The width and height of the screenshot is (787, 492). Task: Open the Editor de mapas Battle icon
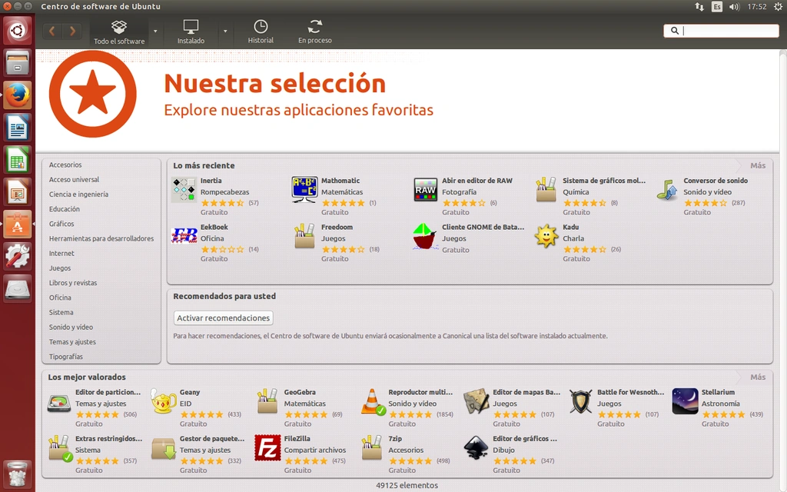477,401
